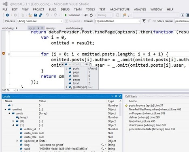Open the FILE menu
The height and width of the screenshot is (152, 189).
[5, 9]
